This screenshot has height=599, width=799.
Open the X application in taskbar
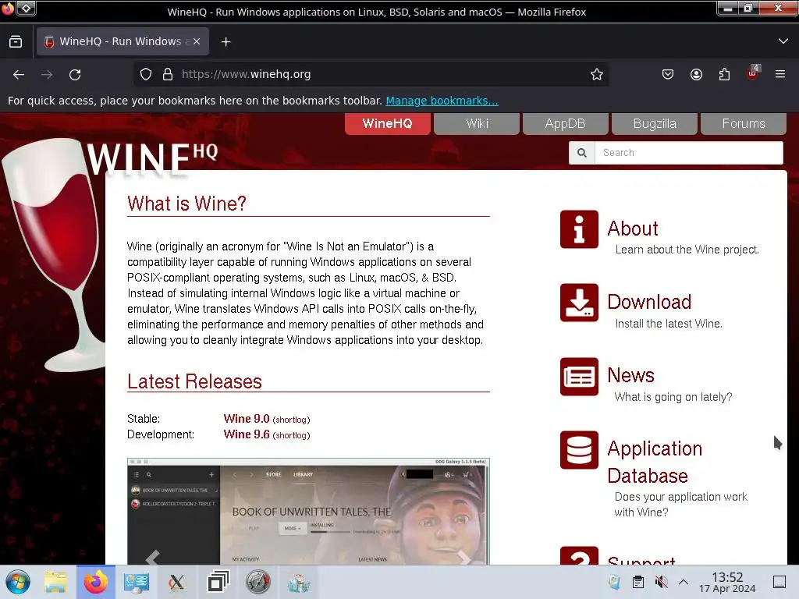click(x=177, y=582)
